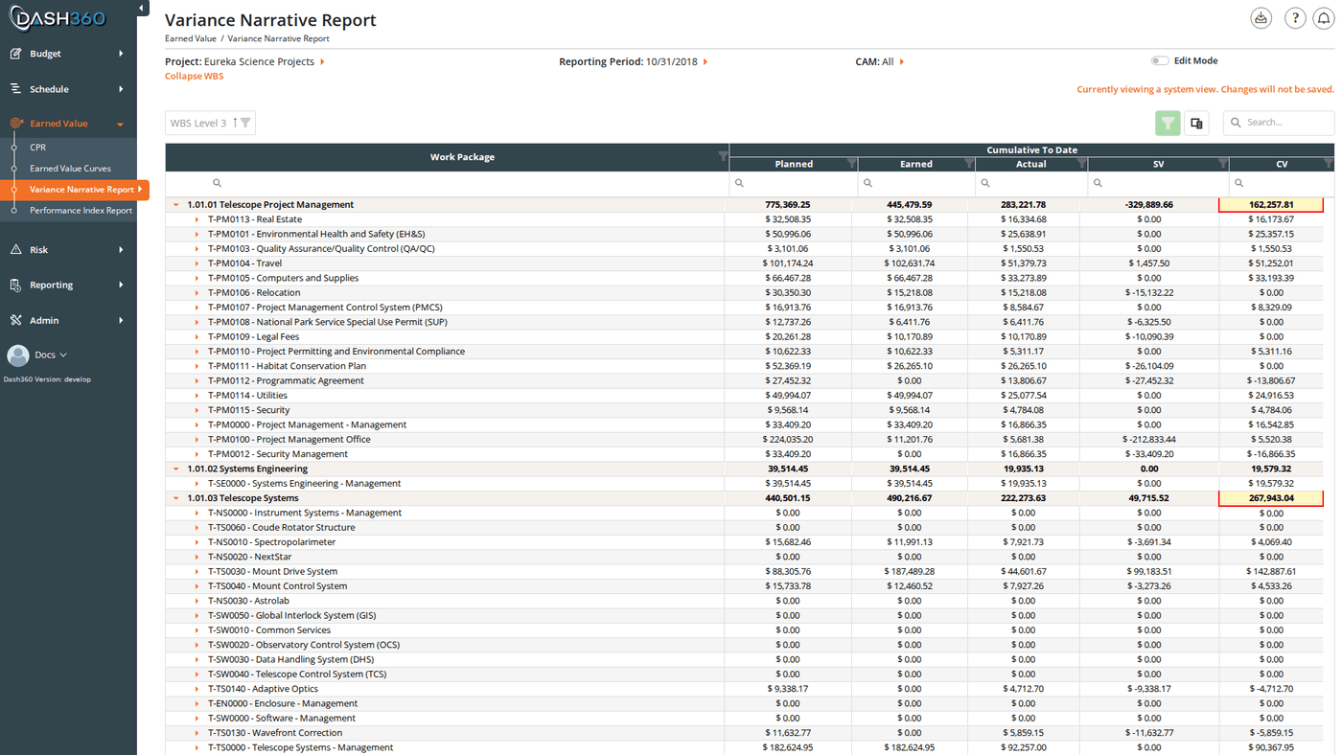The image size is (1342, 755).
Task: Expand the Budget menu
Action: [x=121, y=54]
